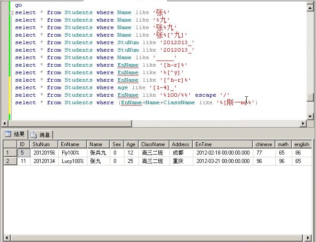Click the editor vertical scroll down arrow

pyautogui.click(x=310, y=116)
